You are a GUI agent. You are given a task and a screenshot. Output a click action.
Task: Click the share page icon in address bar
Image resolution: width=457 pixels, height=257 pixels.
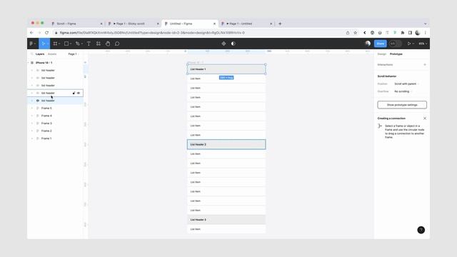[348, 33]
